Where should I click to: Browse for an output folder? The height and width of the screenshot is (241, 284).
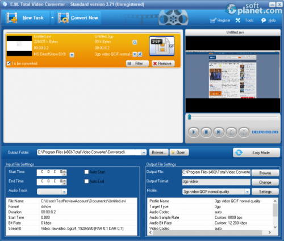click(158, 153)
